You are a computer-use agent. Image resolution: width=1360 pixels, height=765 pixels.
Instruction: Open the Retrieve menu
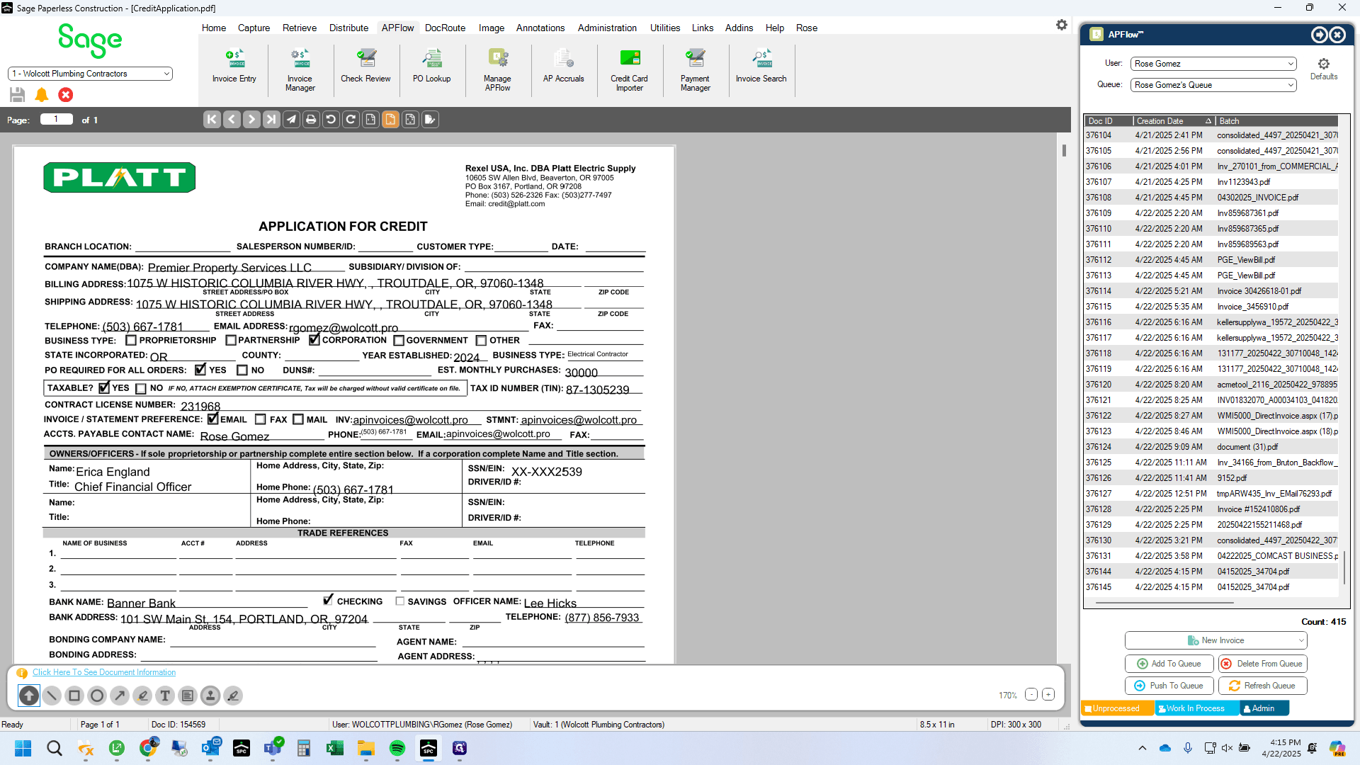click(300, 28)
